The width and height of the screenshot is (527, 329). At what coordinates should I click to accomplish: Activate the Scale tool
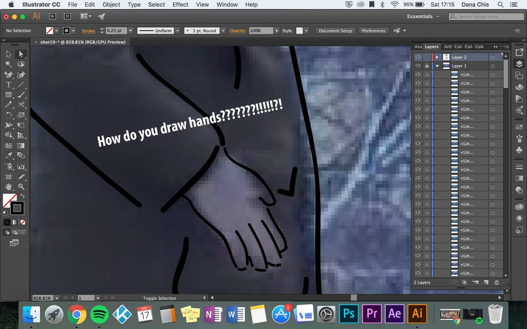[x=21, y=115]
